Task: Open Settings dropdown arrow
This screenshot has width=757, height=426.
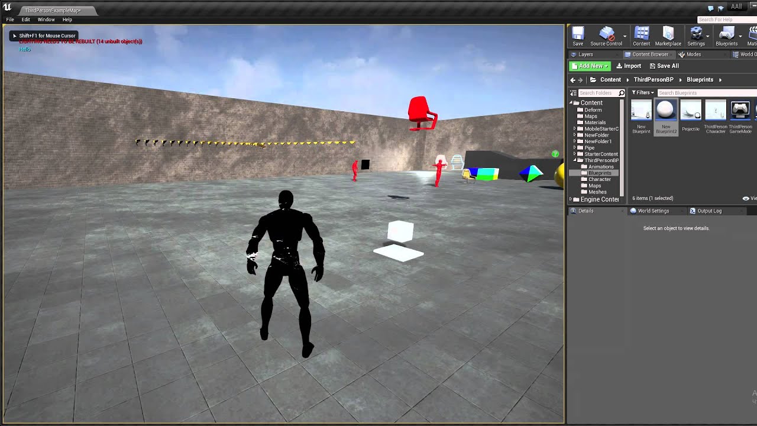Action: pyautogui.click(x=708, y=36)
